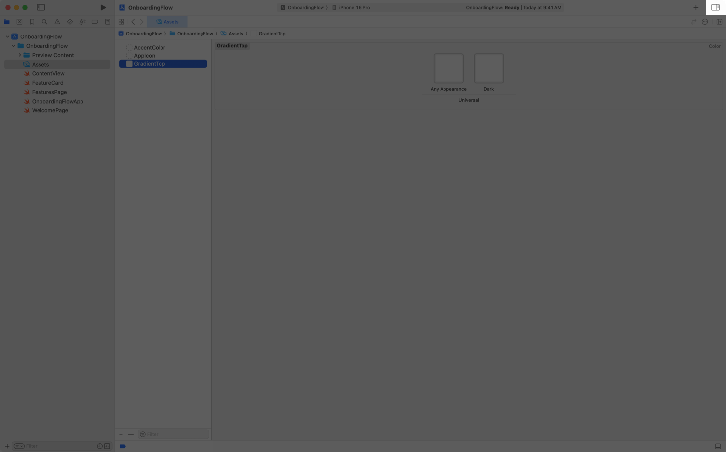This screenshot has width=726, height=452.
Task: Toggle the left navigator panel visibility
Action: (x=41, y=7)
